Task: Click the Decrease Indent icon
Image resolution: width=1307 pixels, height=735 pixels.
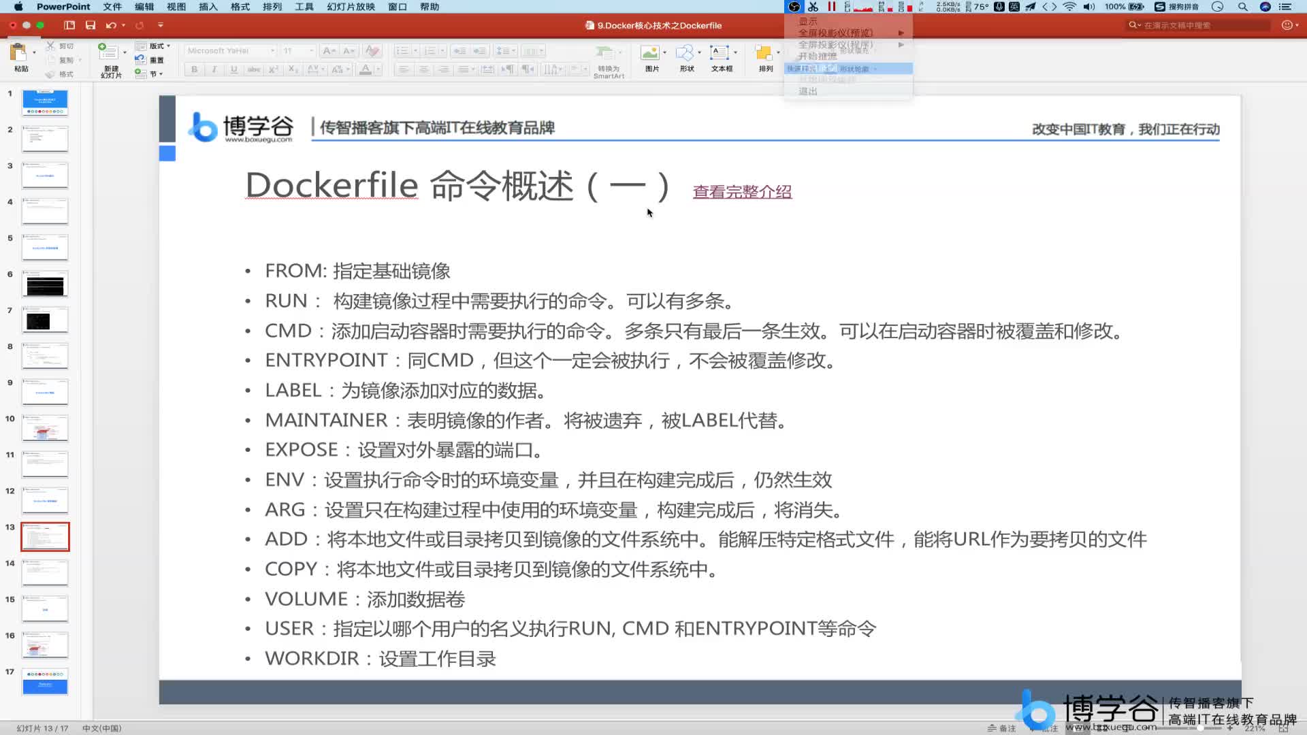Action: coord(460,51)
